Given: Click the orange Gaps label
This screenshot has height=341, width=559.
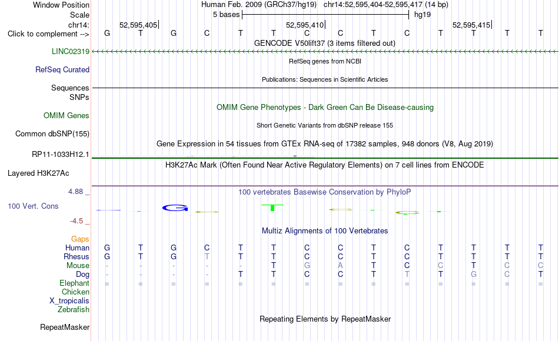Looking at the screenshot, I should point(80,239).
